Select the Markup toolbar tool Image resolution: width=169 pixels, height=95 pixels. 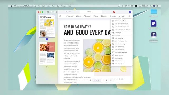(69, 16)
